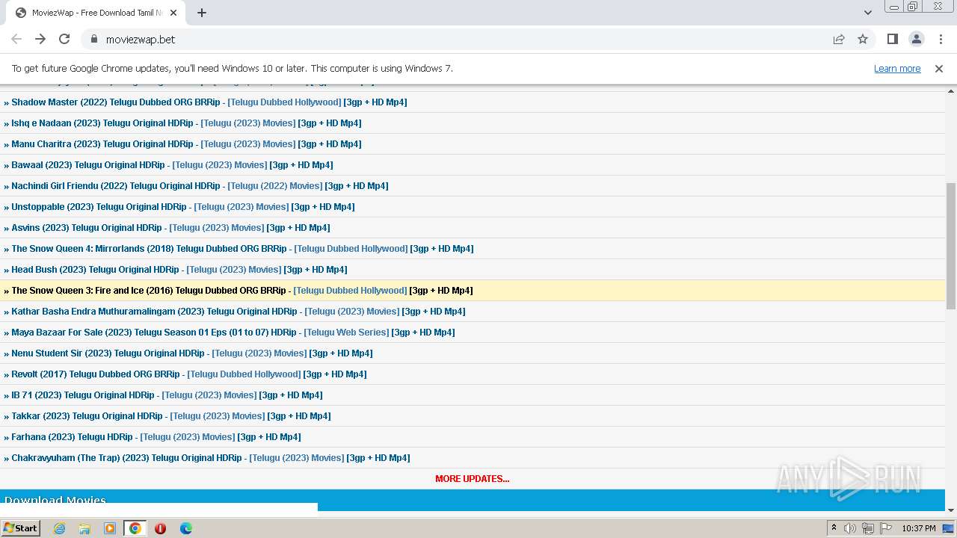This screenshot has width=957, height=538.
Task: Open Microsoft Edge from taskbar
Action: tap(186, 528)
